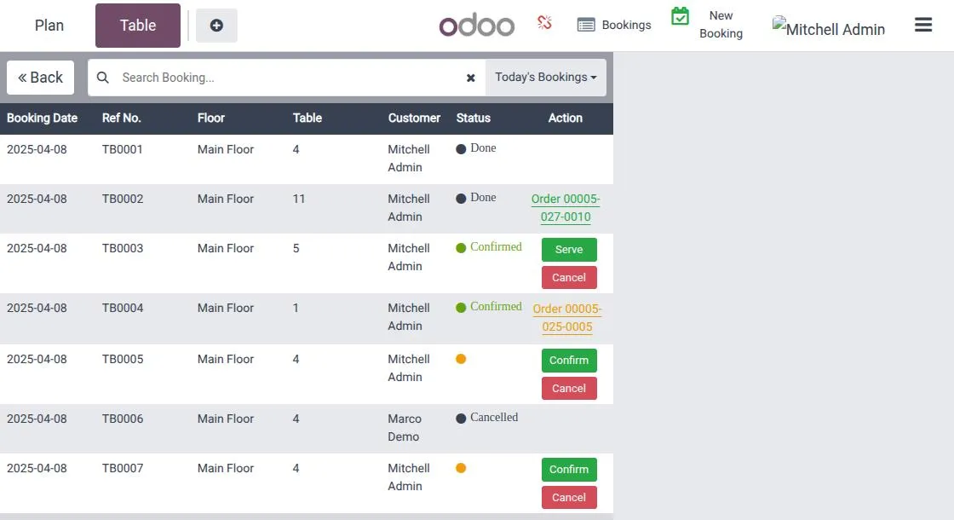The image size is (954, 520).
Task: Select the Done status indicator for TB0001
Action: (458, 147)
